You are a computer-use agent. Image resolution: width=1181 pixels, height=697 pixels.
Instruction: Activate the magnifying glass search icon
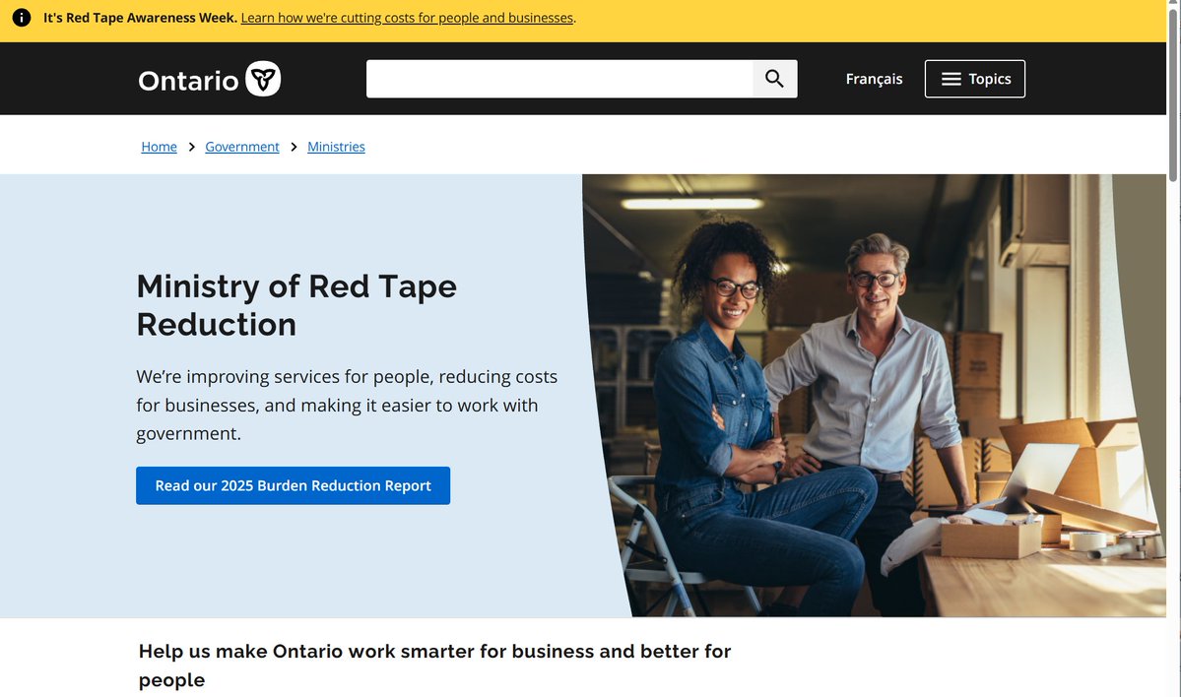point(773,78)
